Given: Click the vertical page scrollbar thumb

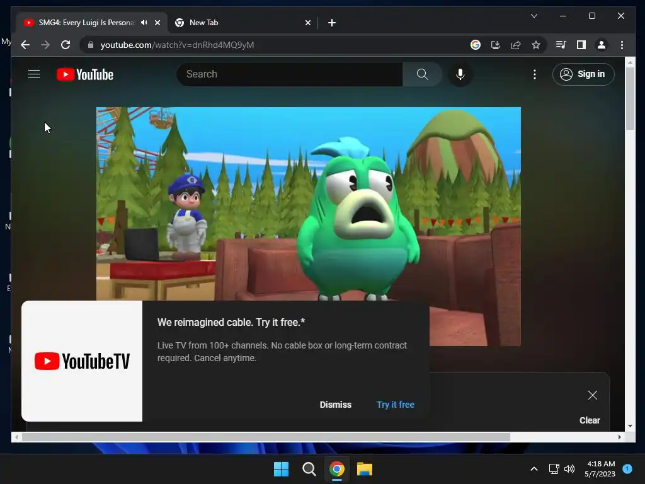Looking at the screenshot, I should (x=630, y=98).
